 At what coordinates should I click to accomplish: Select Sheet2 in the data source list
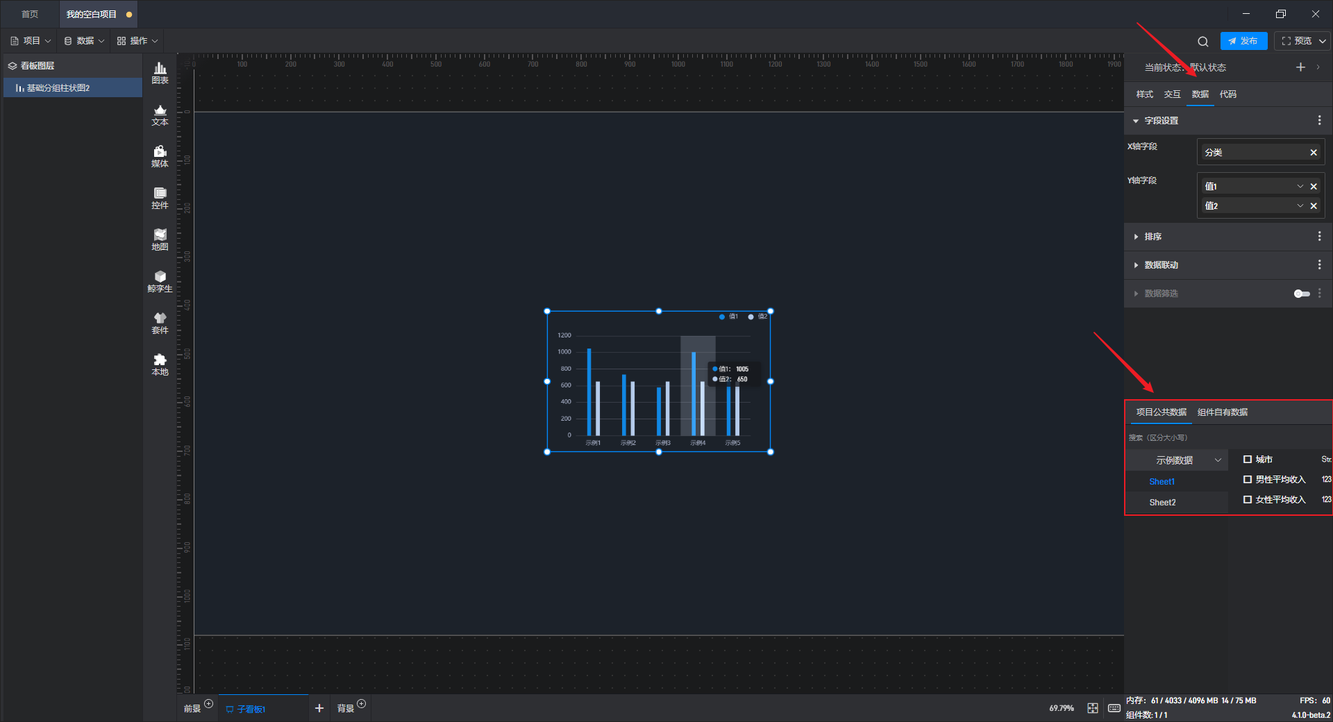click(1163, 503)
